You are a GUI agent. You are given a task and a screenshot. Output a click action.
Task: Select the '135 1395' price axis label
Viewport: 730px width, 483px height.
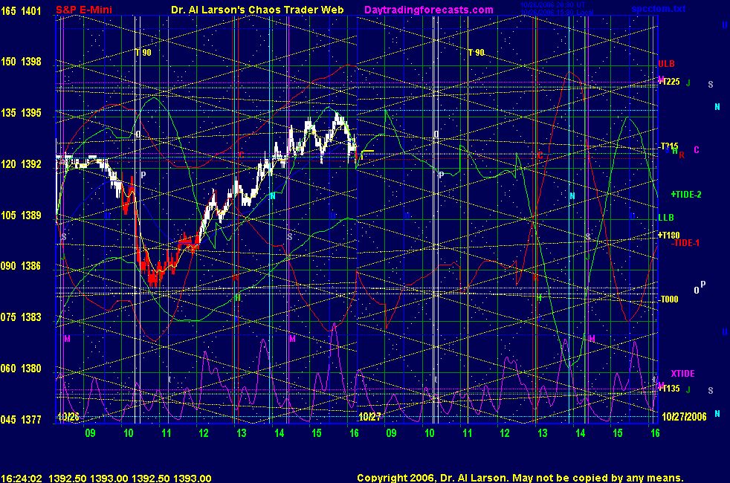click(21, 113)
